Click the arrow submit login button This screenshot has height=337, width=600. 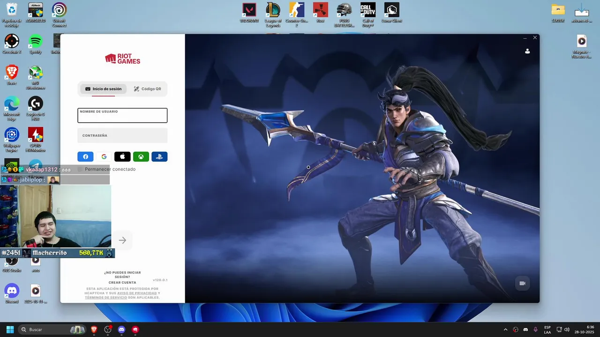122,240
